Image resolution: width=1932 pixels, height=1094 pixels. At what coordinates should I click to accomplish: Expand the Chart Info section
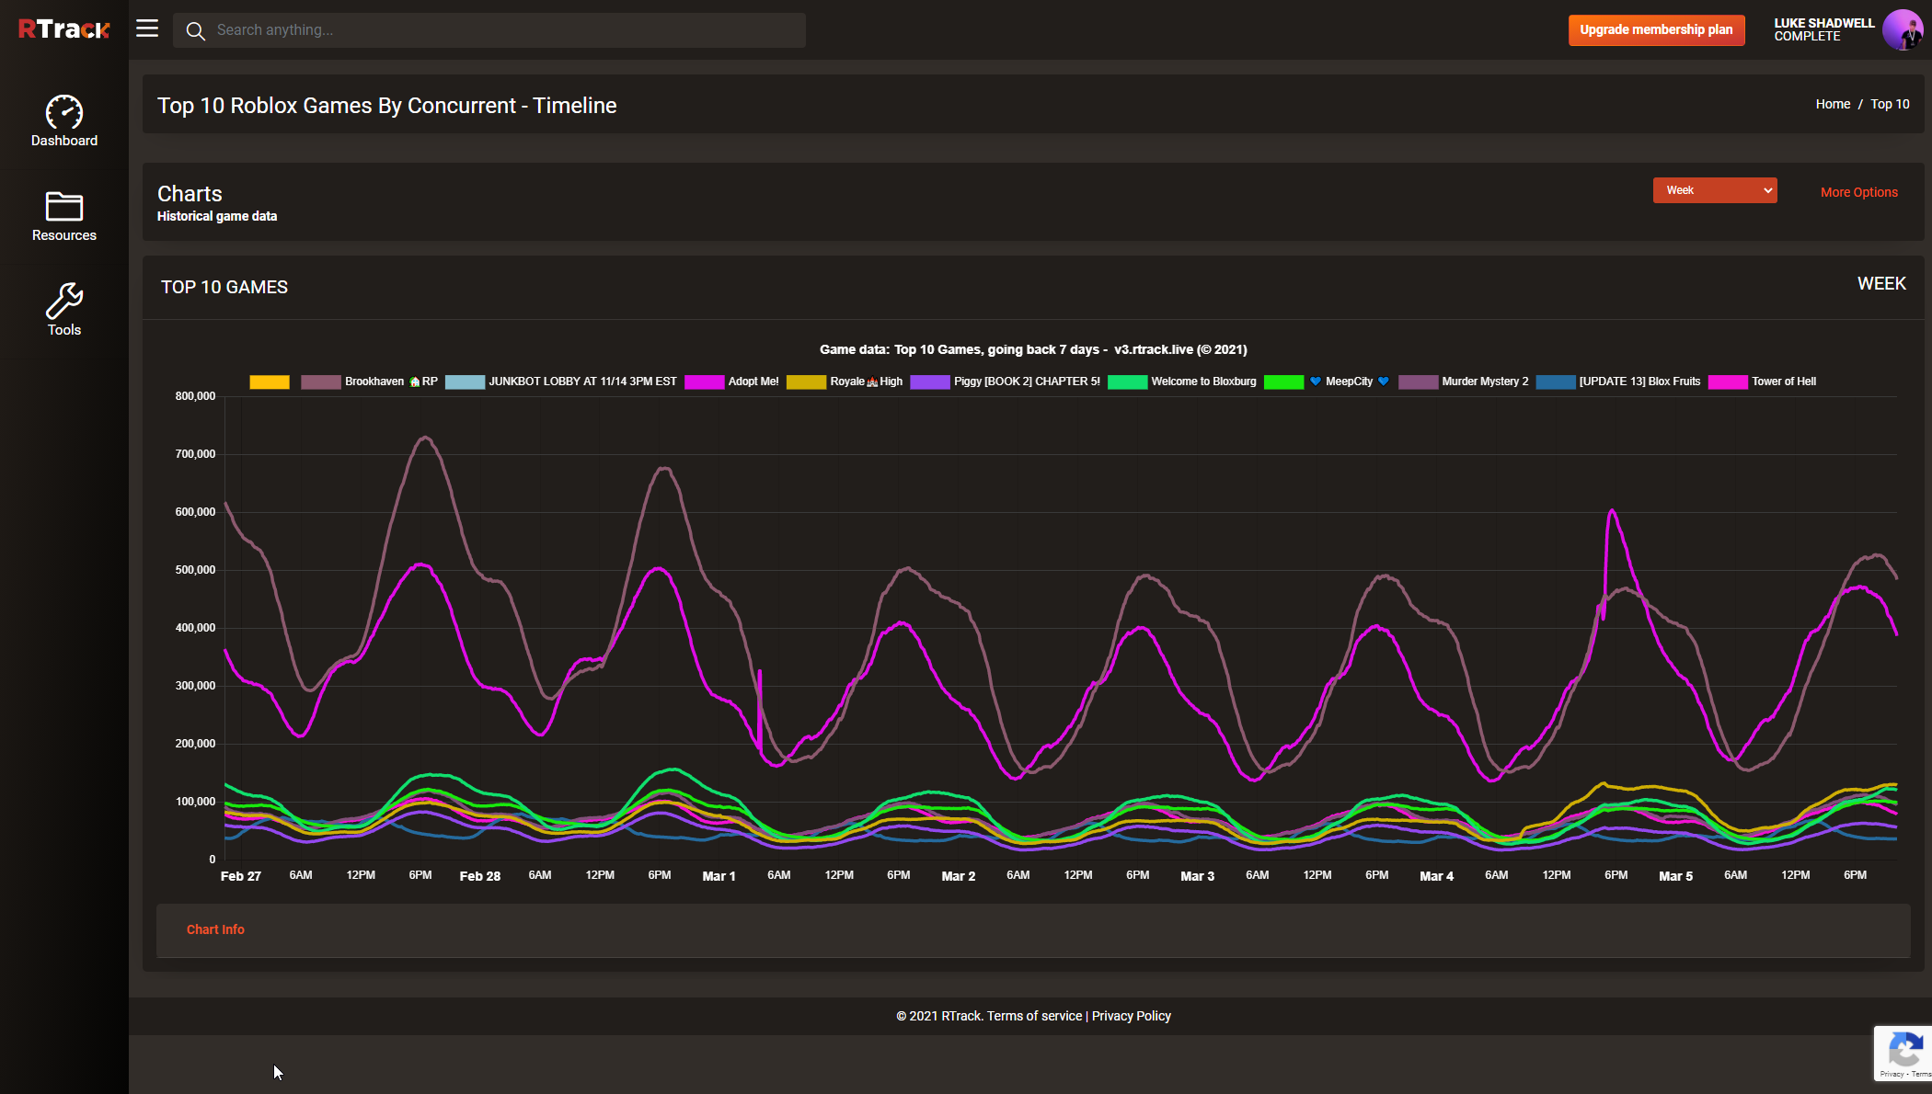[215, 929]
